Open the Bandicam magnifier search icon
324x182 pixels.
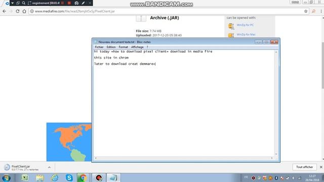click(24, 3)
